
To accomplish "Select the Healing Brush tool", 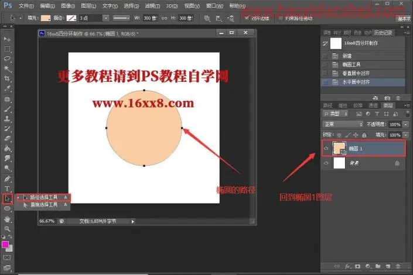I will pos(7,99).
